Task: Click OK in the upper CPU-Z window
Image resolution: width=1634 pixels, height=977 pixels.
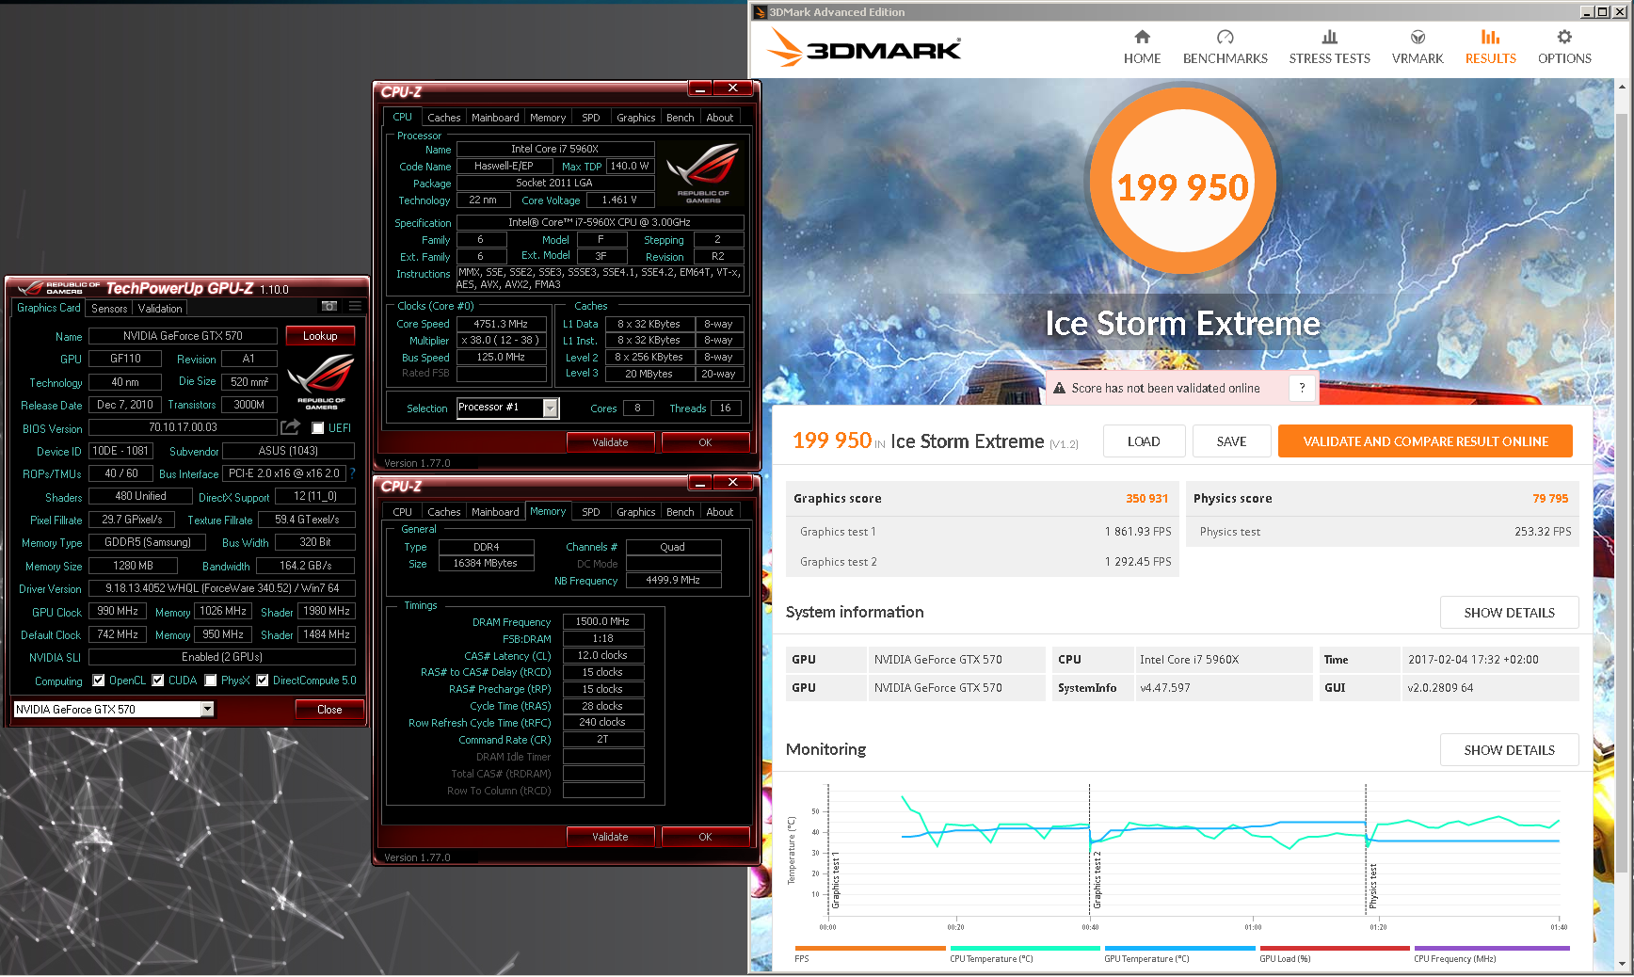Action: tap(705, 442)
